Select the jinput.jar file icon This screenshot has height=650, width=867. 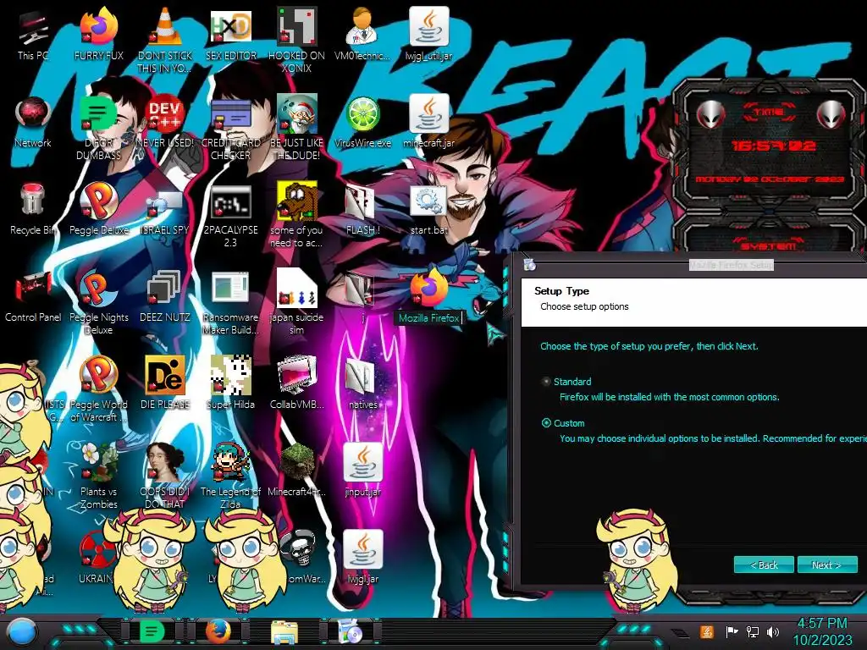coord(362,462)
